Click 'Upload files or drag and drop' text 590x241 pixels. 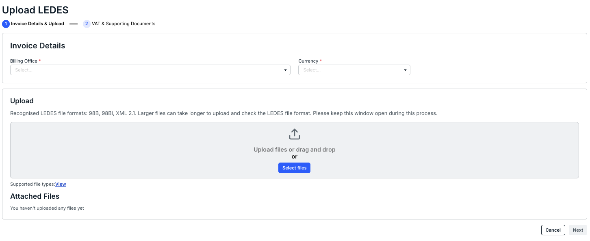pos(295,150)
